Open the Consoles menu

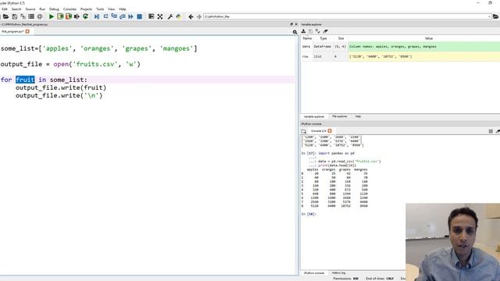pyautogui.click(x=70, y=9)
